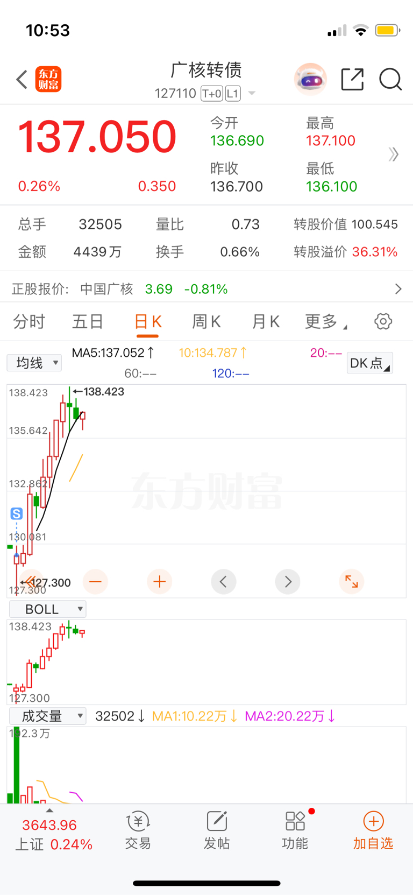Image resolution: width=413 pixels, height=895 pixels.
Task: Open the search magnifier icon
Action: click(390, 79)
